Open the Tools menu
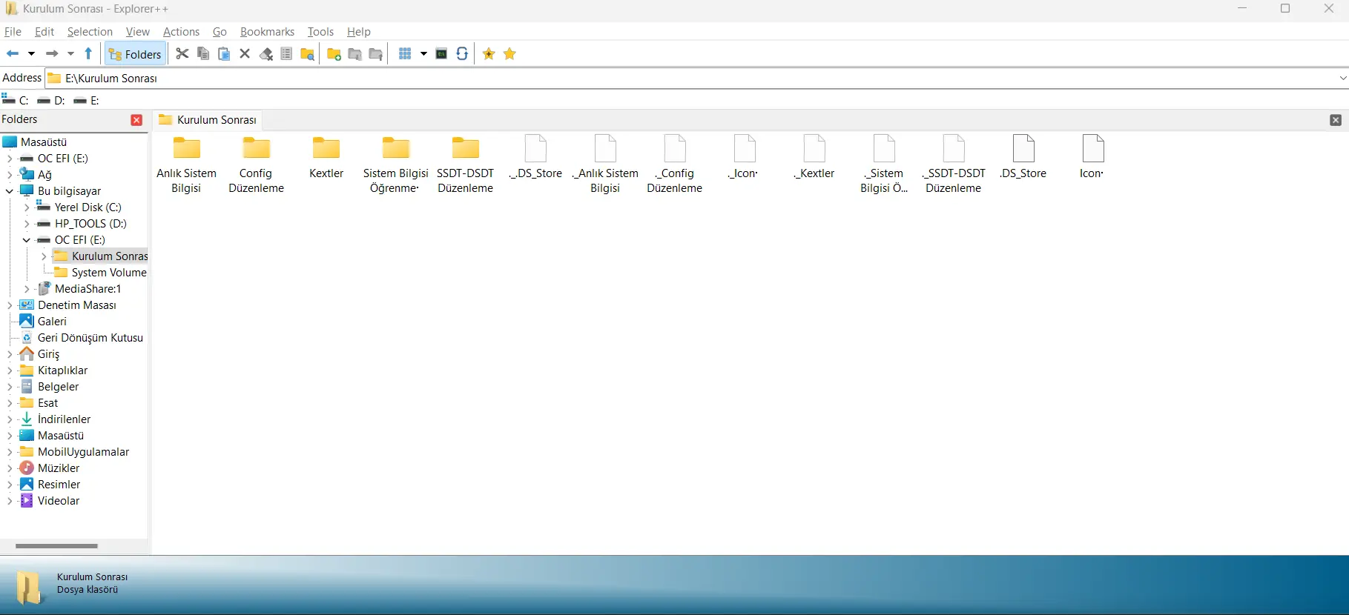 click(320, 32)
